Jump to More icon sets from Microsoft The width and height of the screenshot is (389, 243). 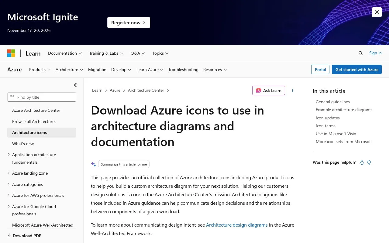344,142
